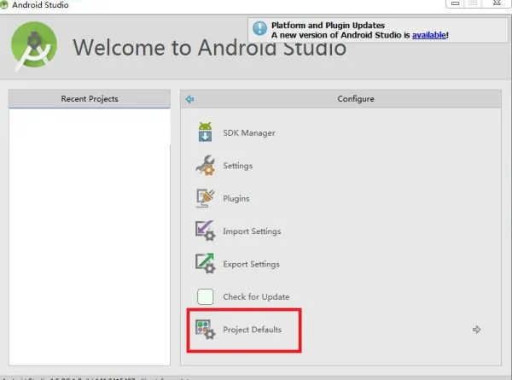Click the Check for Update icon
This screenshot has height=380, width=512.
coord(205,296)
